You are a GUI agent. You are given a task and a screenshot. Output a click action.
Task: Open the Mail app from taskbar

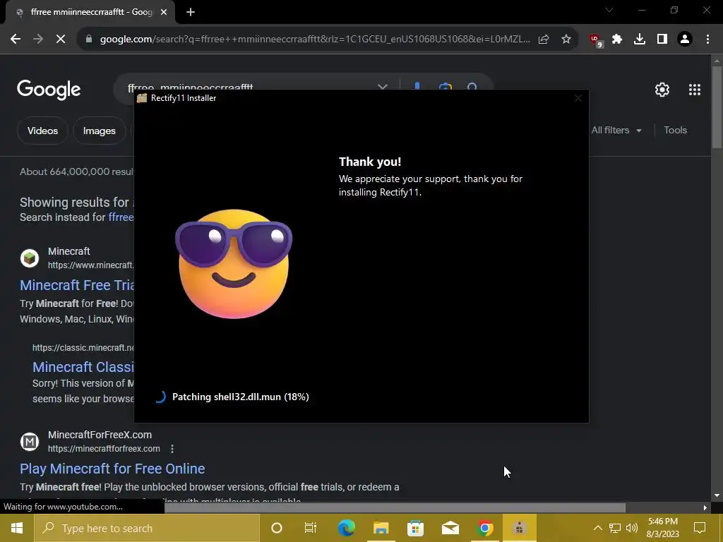pos(450,528)
